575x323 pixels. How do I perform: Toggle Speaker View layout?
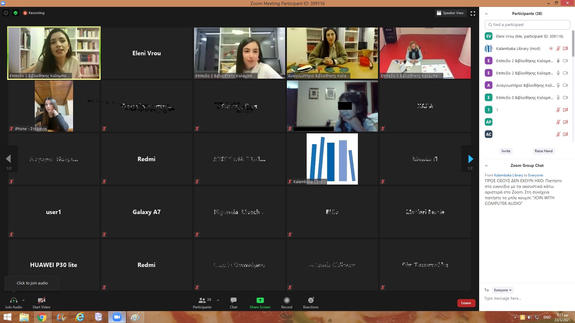click(x=450, y=13)
